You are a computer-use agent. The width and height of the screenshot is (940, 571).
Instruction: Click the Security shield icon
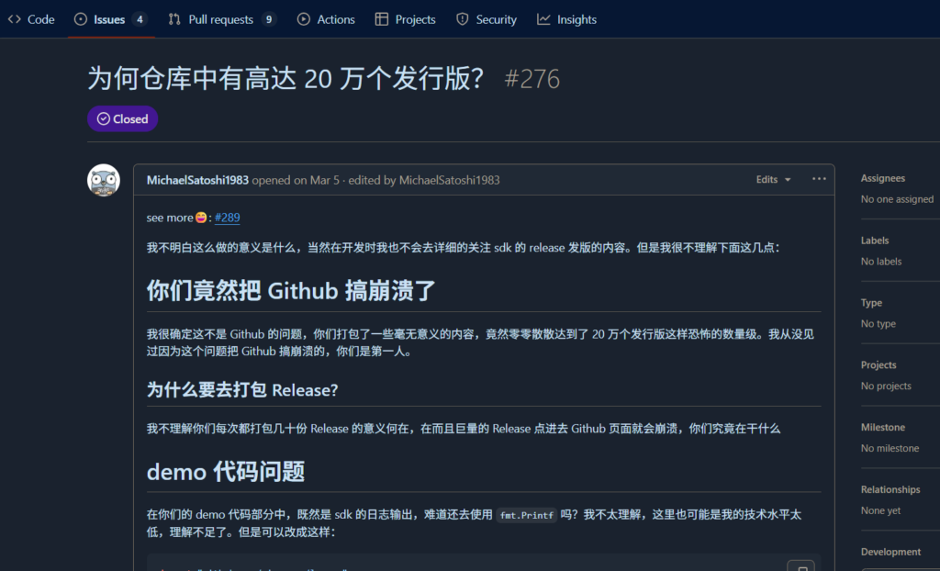pyautogui.click(x=463, y=19)
